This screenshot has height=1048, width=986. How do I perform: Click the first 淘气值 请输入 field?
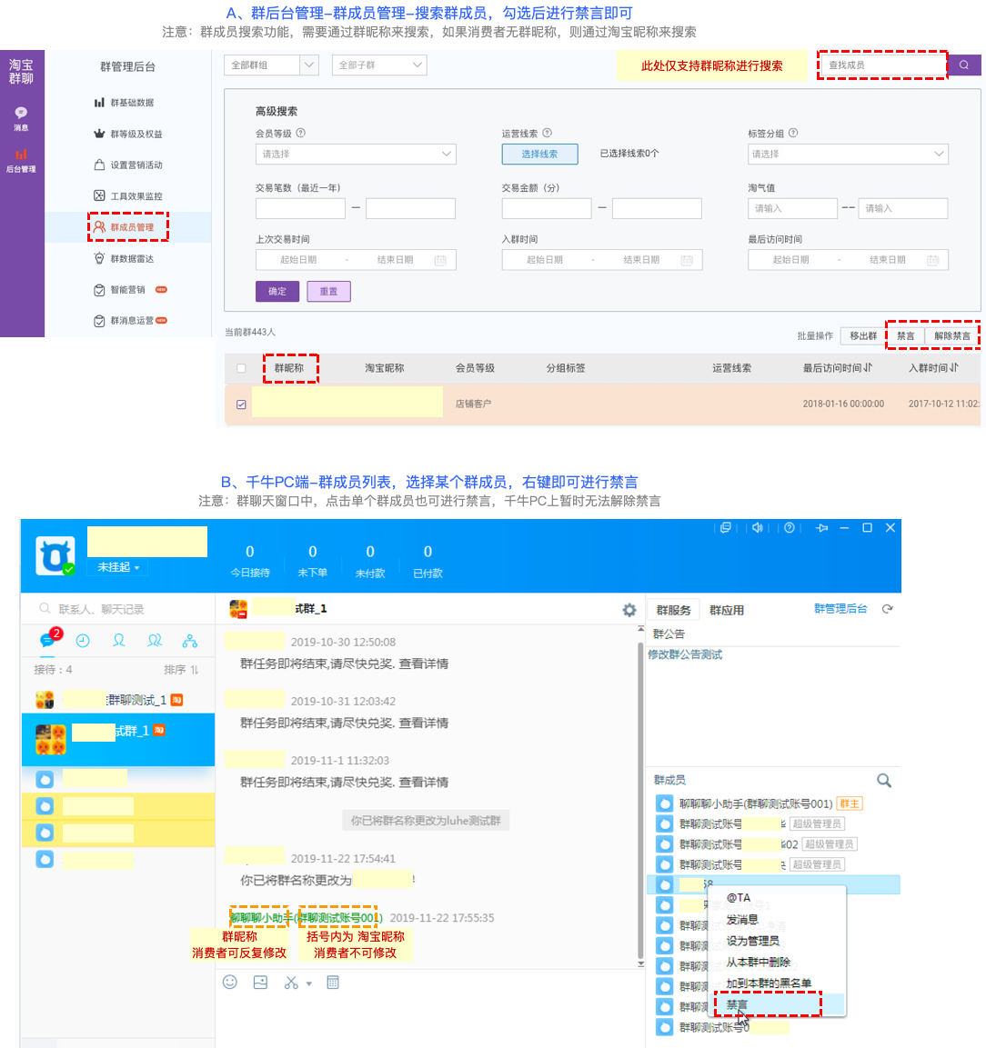coord(792,208)
